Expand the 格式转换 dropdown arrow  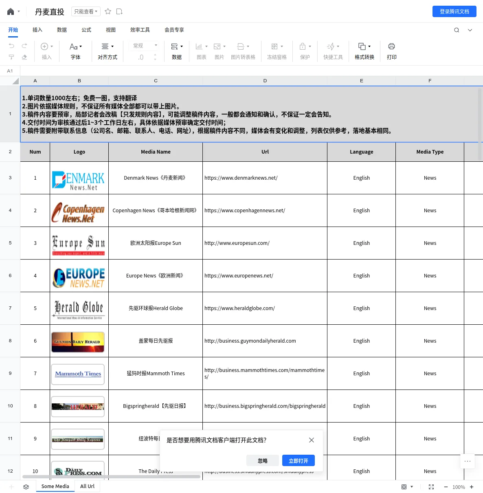pyautogui.click(x=369, y=46)
